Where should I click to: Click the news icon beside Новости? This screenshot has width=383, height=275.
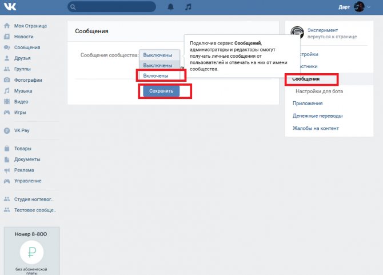[7, 37]
